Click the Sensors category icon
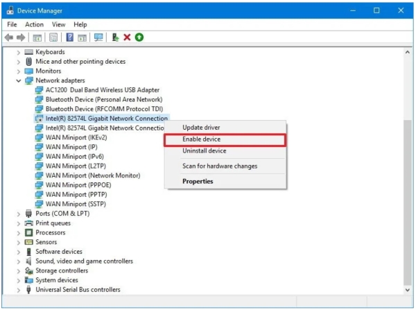416x310 pixels. (x=28, y=242)
